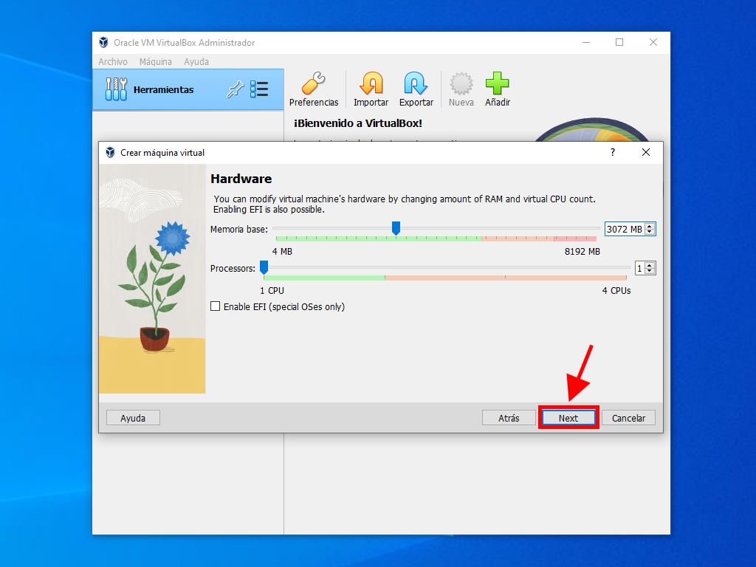This screenshot has width=756, height=567.
Task: Click the dialog's question mark help button
Action: tap(612, 152)
